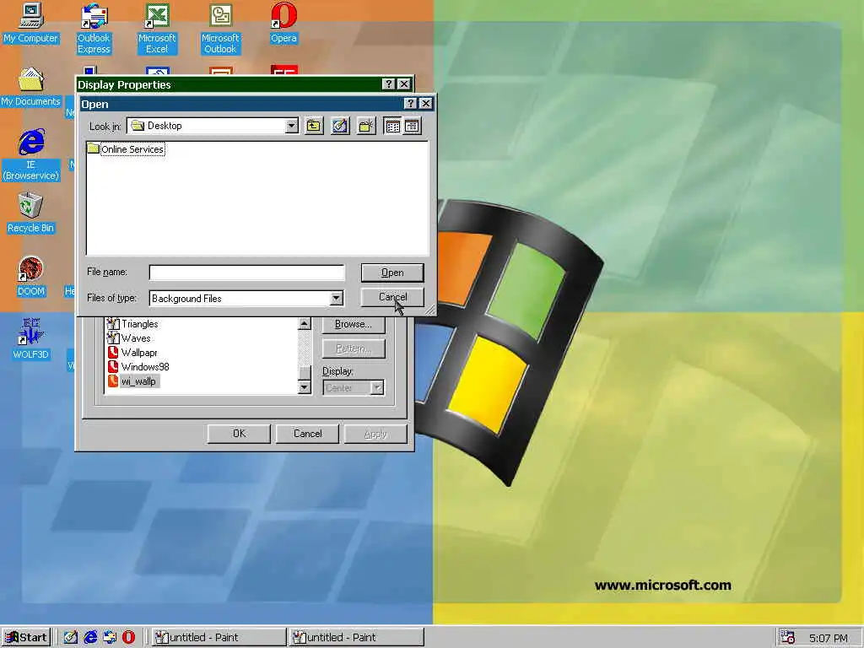Select wi_wallp in wallpaper list
Viewport: 864px width, 648px height.
pyautogui.click(x=132, y=381)
